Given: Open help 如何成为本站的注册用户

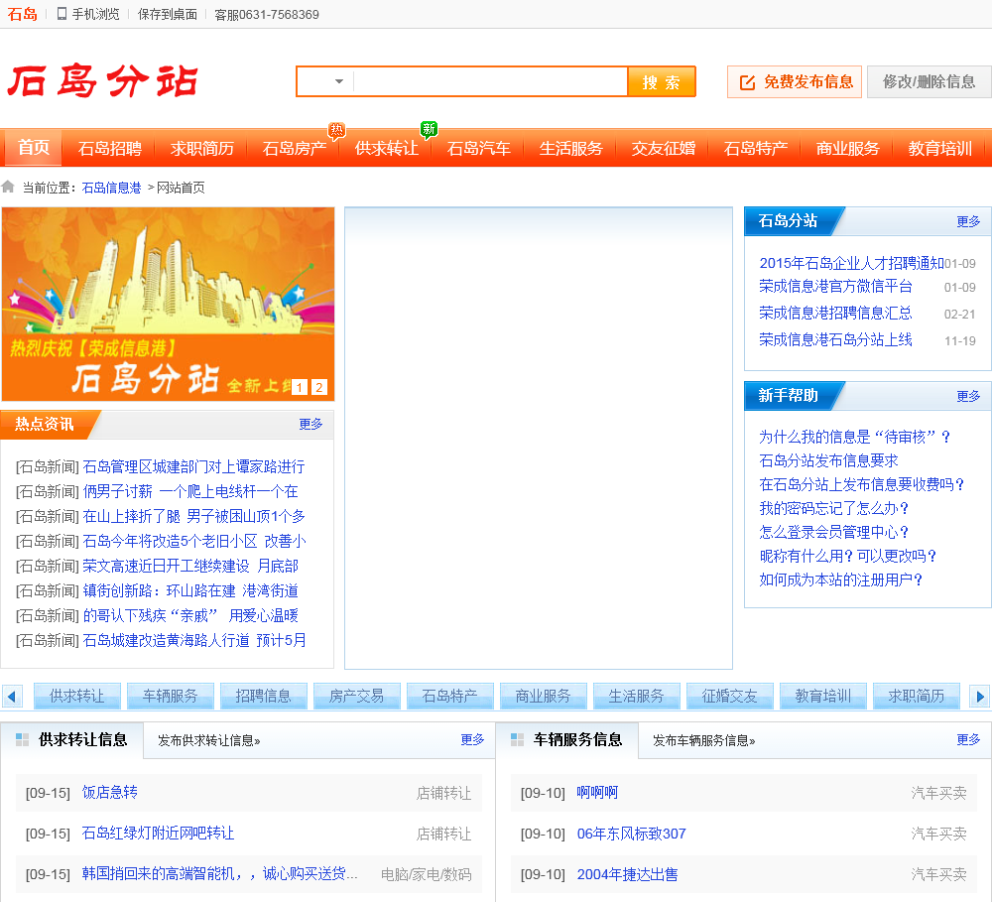Looking at the screenshot, I should pos(841,580).
